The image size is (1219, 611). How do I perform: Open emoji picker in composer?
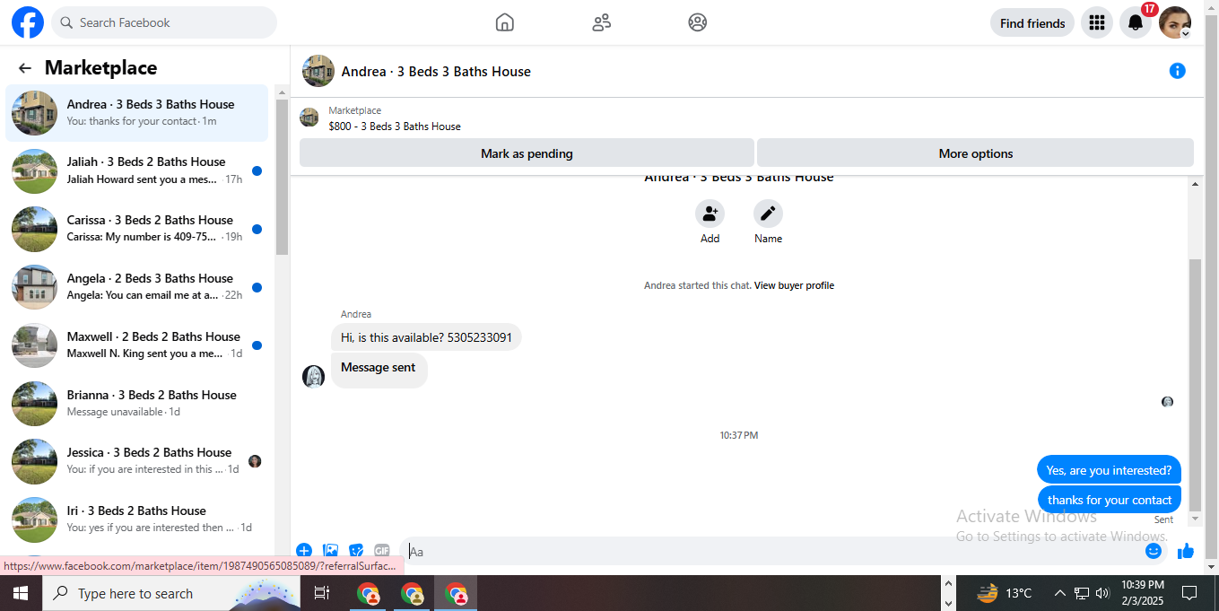coord(1154,551)
